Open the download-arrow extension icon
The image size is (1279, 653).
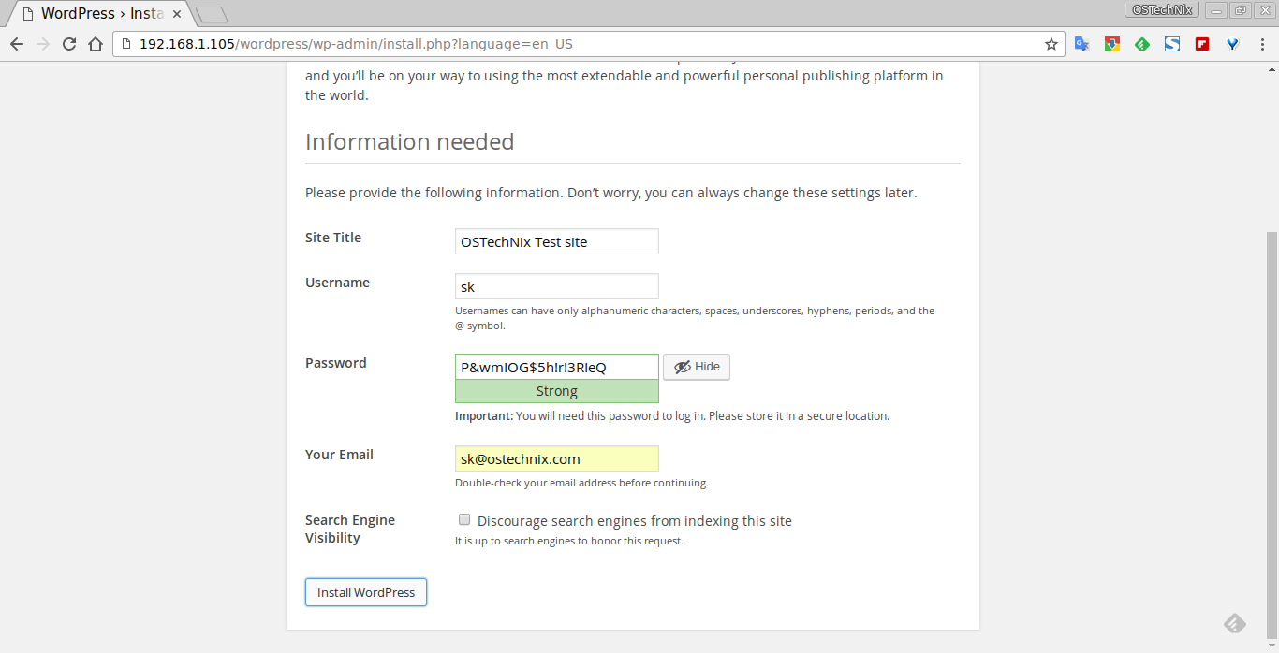coord(1112,44)
